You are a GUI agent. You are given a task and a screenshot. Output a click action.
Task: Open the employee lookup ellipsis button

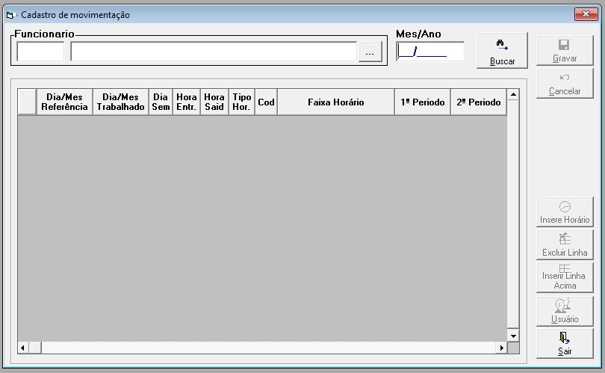click(370, 52)
